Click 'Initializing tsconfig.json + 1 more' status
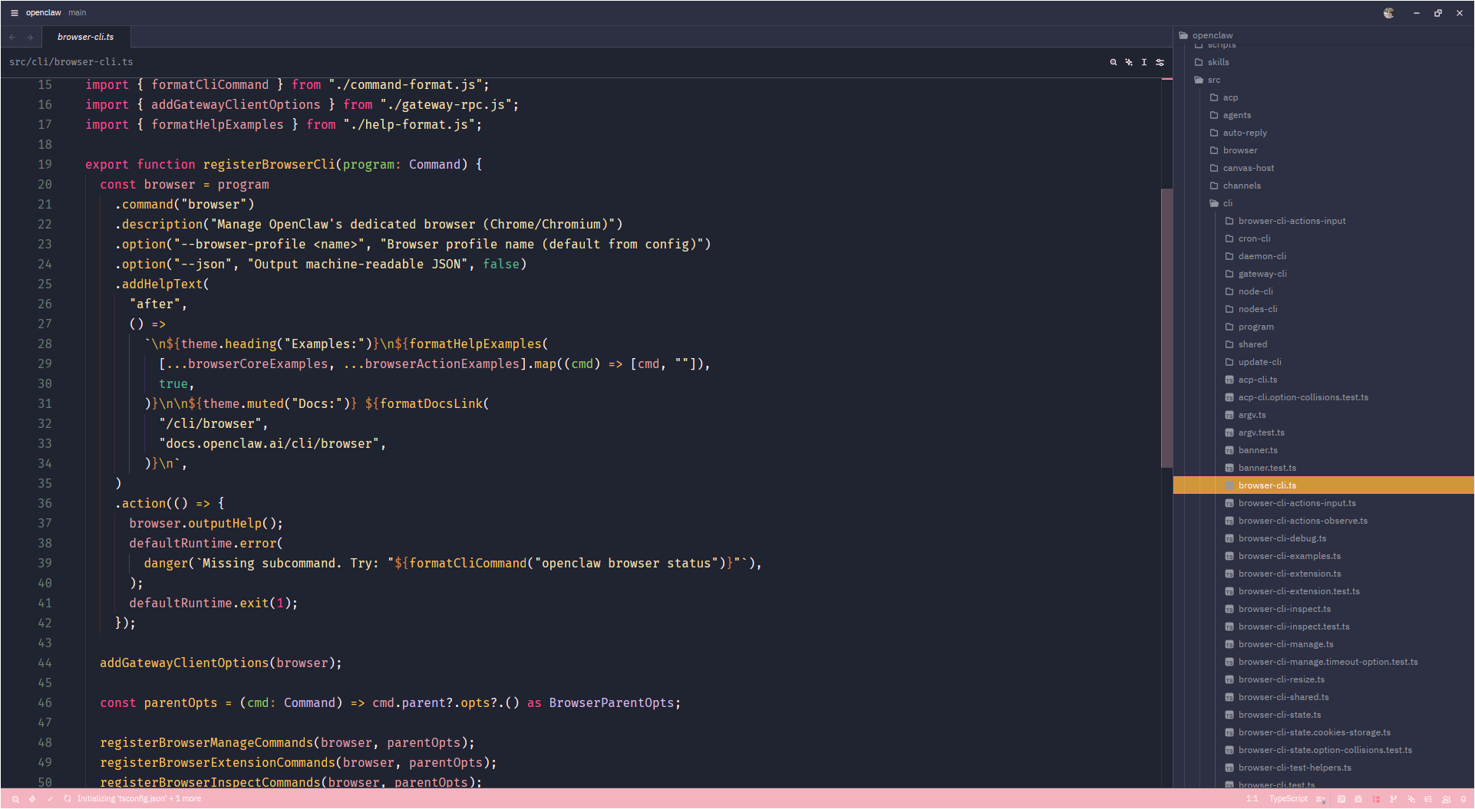 pyautogui.click(x=139, y=799)
